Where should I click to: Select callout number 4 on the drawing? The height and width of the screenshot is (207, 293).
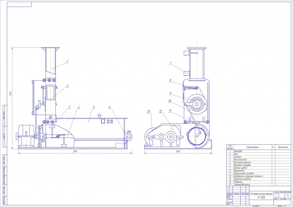79,107
